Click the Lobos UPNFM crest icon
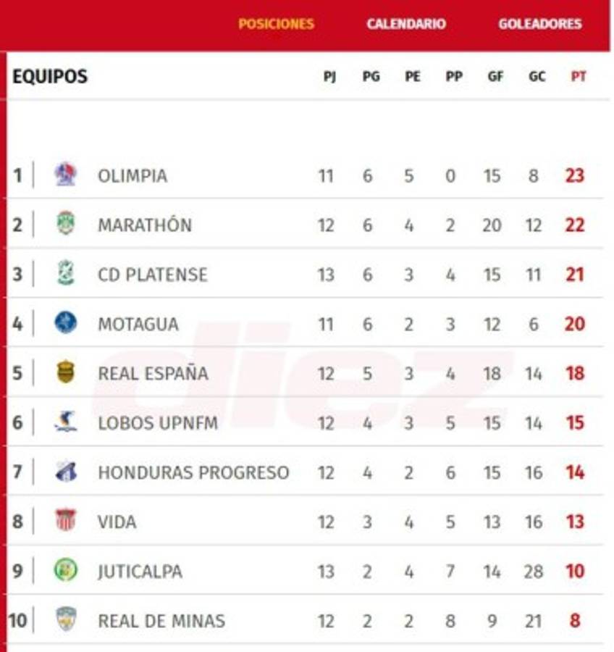The image size is (614, 652). 66,422
